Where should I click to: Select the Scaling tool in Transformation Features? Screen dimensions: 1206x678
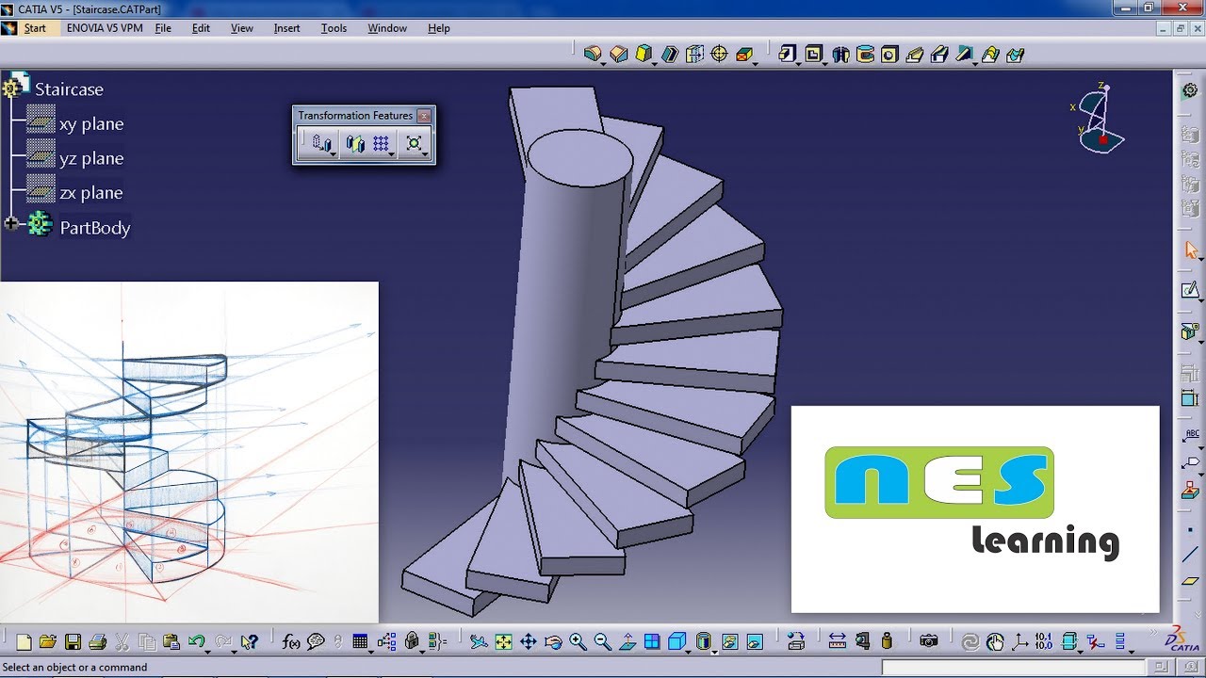click(414, 144)
